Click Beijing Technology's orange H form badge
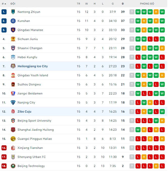The height and width of the screenshot is (171, 168). [156, 166]
